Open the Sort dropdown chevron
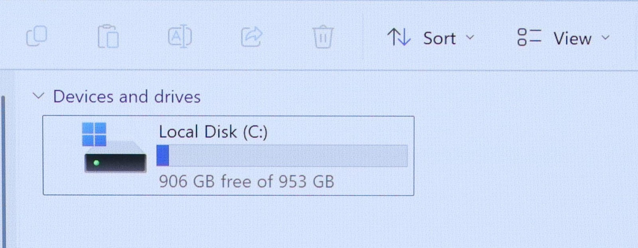The image size is (638, 248). tap(470, 37)
